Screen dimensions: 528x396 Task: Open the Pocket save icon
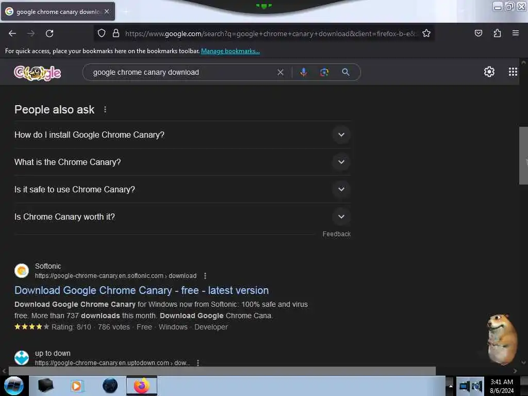pos(478,34)
